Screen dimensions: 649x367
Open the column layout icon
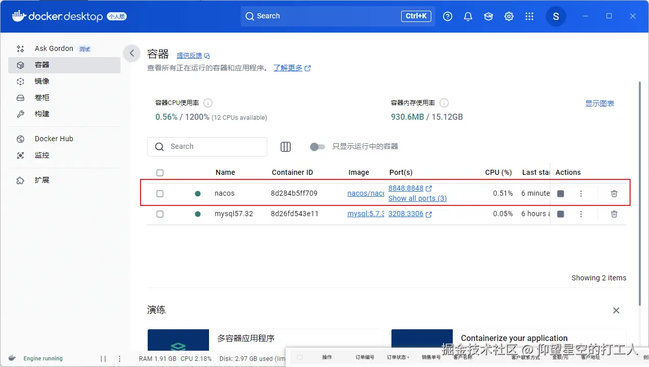286,147
